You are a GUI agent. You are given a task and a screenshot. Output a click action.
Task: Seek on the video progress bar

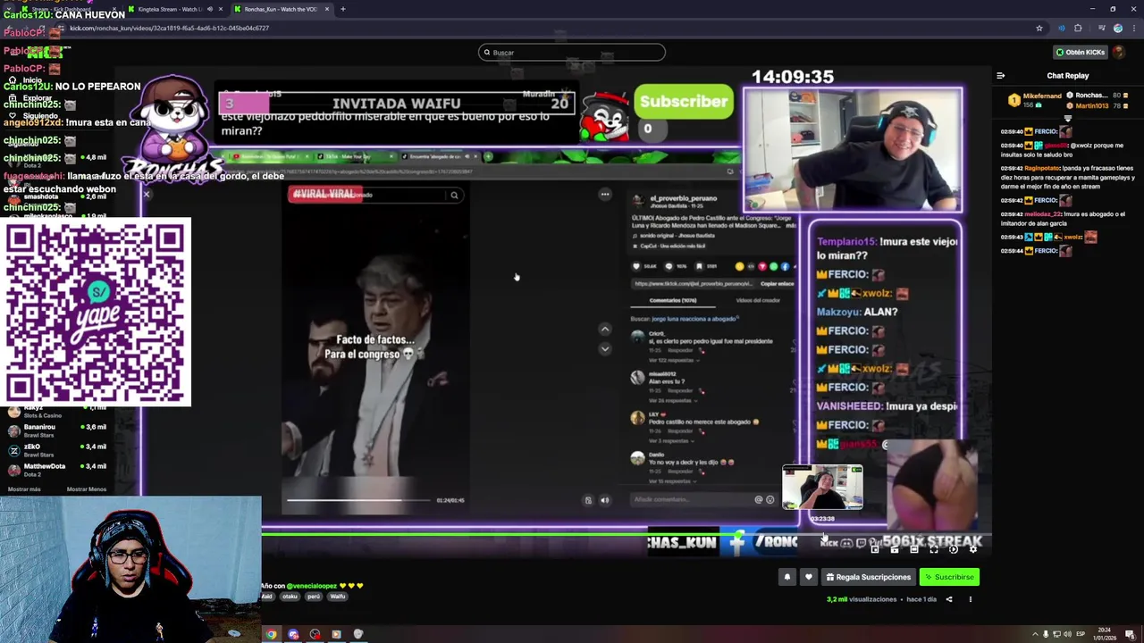click(x=626, y=534)
